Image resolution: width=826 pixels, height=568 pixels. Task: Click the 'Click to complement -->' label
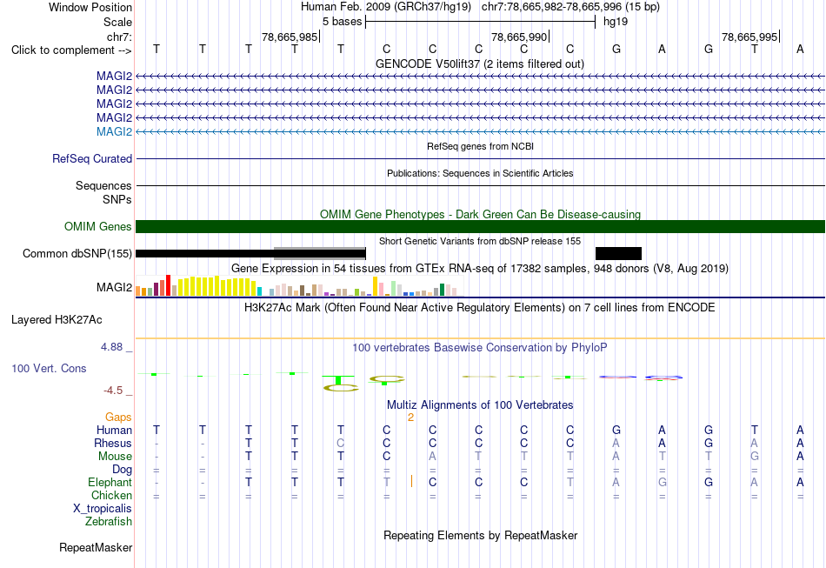pos(71,50)
